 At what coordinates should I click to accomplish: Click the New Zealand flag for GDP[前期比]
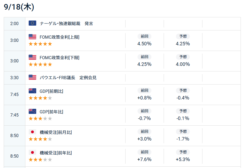coord(32,91)
